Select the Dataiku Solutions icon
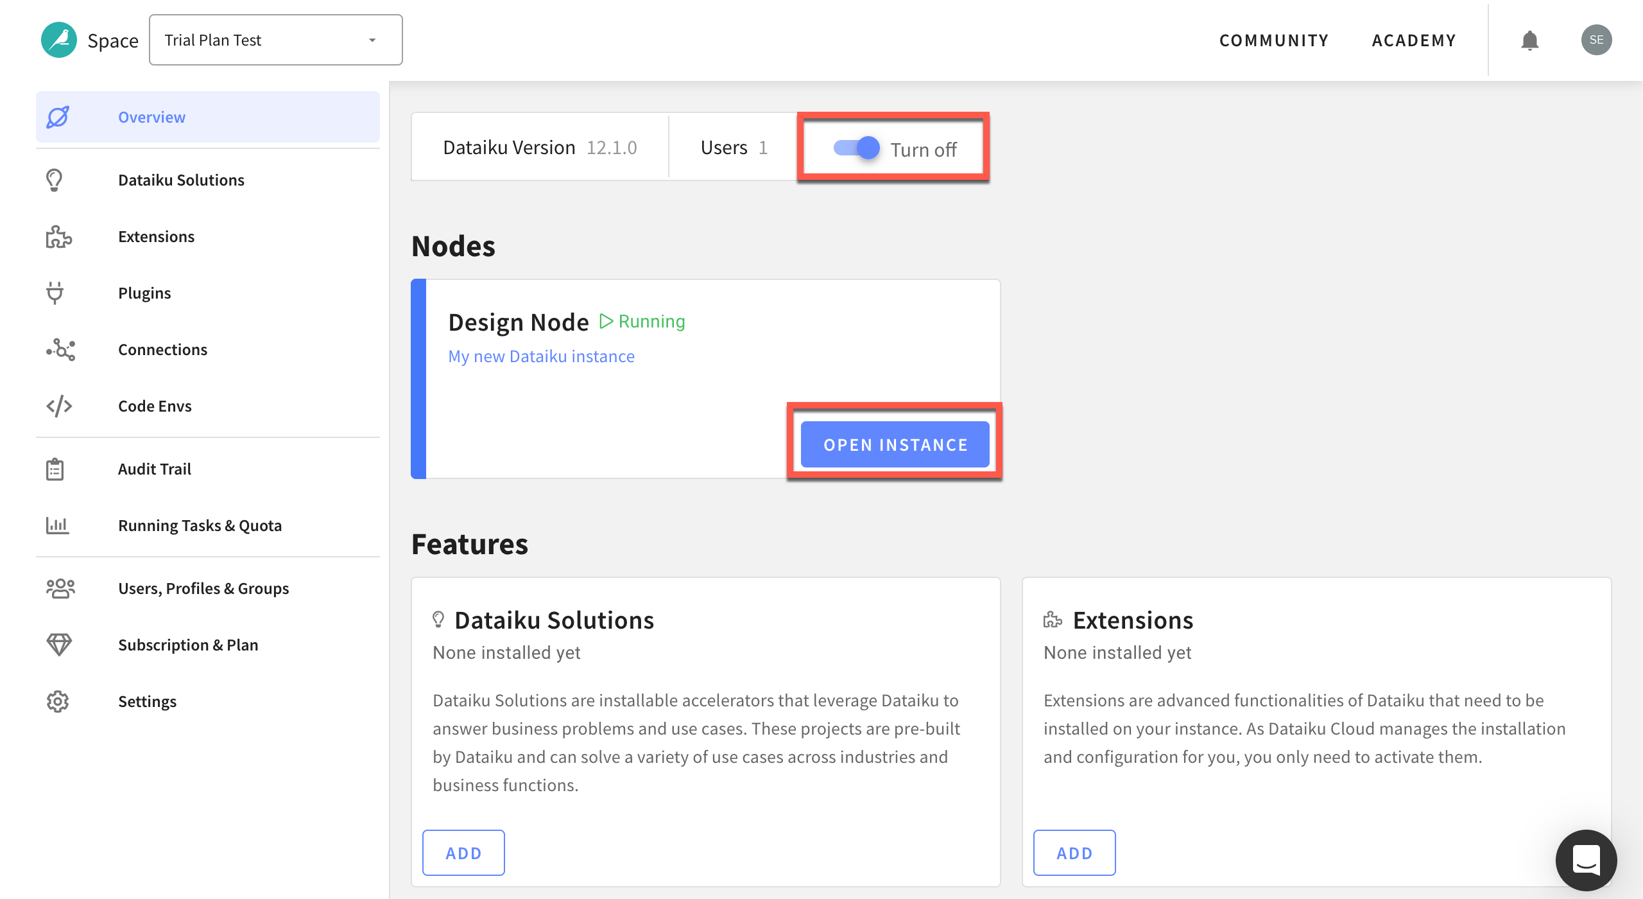Screen dimensions: 1643x899 [54, 179]
